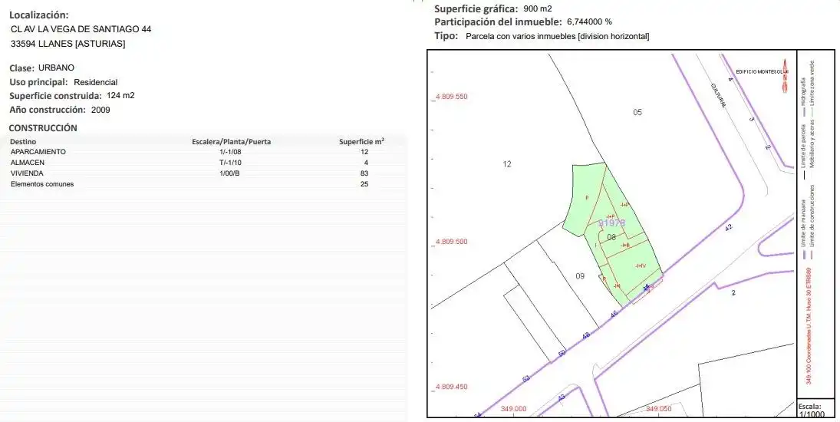Click the 'Escalera/Planta/Puerta' column header
Screen dimensions: 840x422
pyautogui.click(x=232, y=142)
